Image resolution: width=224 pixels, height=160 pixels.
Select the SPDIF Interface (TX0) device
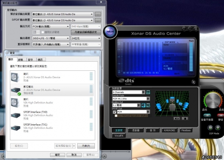pos(52,115)
